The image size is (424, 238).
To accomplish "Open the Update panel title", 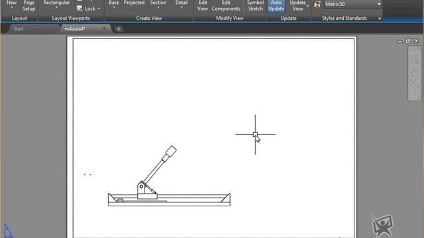I will click(x=289, y=18).
